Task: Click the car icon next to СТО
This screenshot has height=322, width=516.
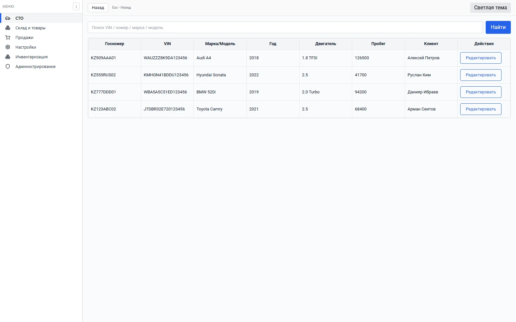Action: click(8, 18)
